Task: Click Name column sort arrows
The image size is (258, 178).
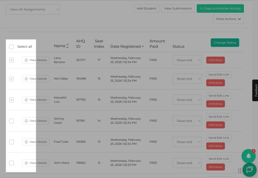Action: pyautogui.click(x=67, y=46)
